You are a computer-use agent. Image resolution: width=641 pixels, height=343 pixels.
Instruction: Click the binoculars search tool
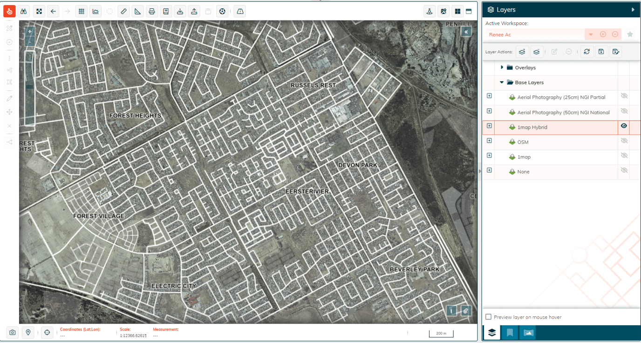(x=24, y=11)
